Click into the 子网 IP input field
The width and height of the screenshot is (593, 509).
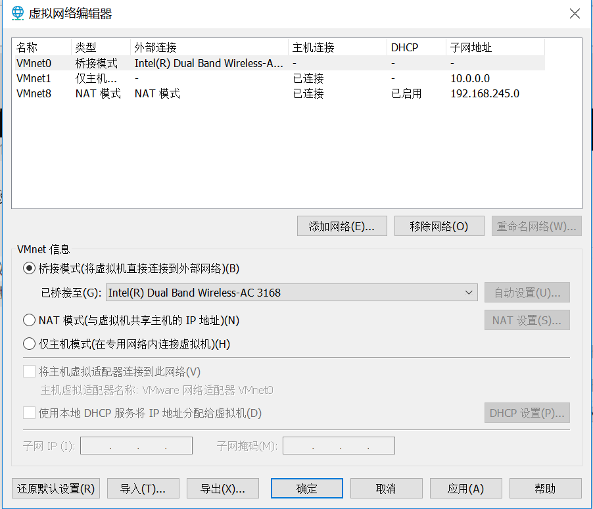[136, 445]
